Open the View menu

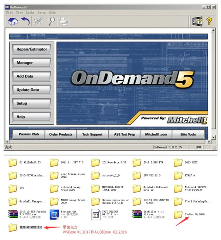coord(19,12)
